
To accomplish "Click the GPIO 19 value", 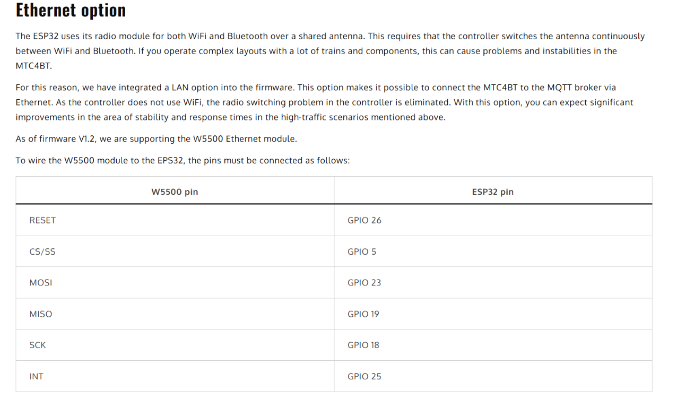I will point(363,314).
